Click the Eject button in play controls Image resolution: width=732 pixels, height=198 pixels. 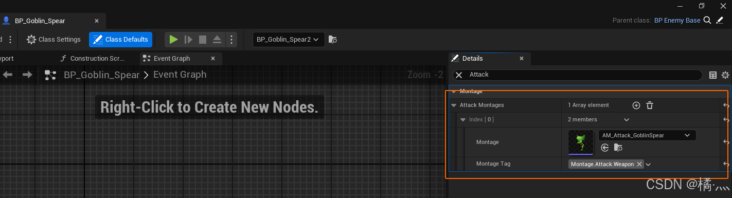[x=217, y=40]
